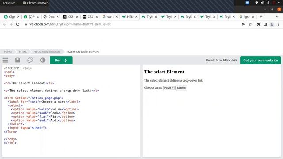The image size is (283, 159).
Task: Click the input type="submit" code line
Action: coord(27,128)
